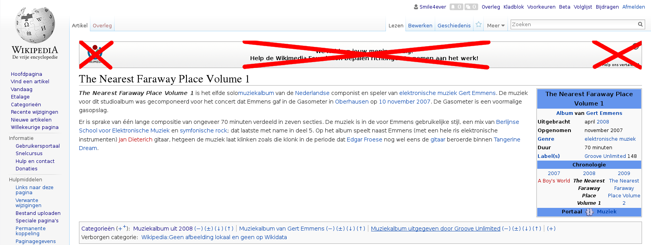Modify Muziekalbum van Gert Emmens with (±)

pos(341,229)
